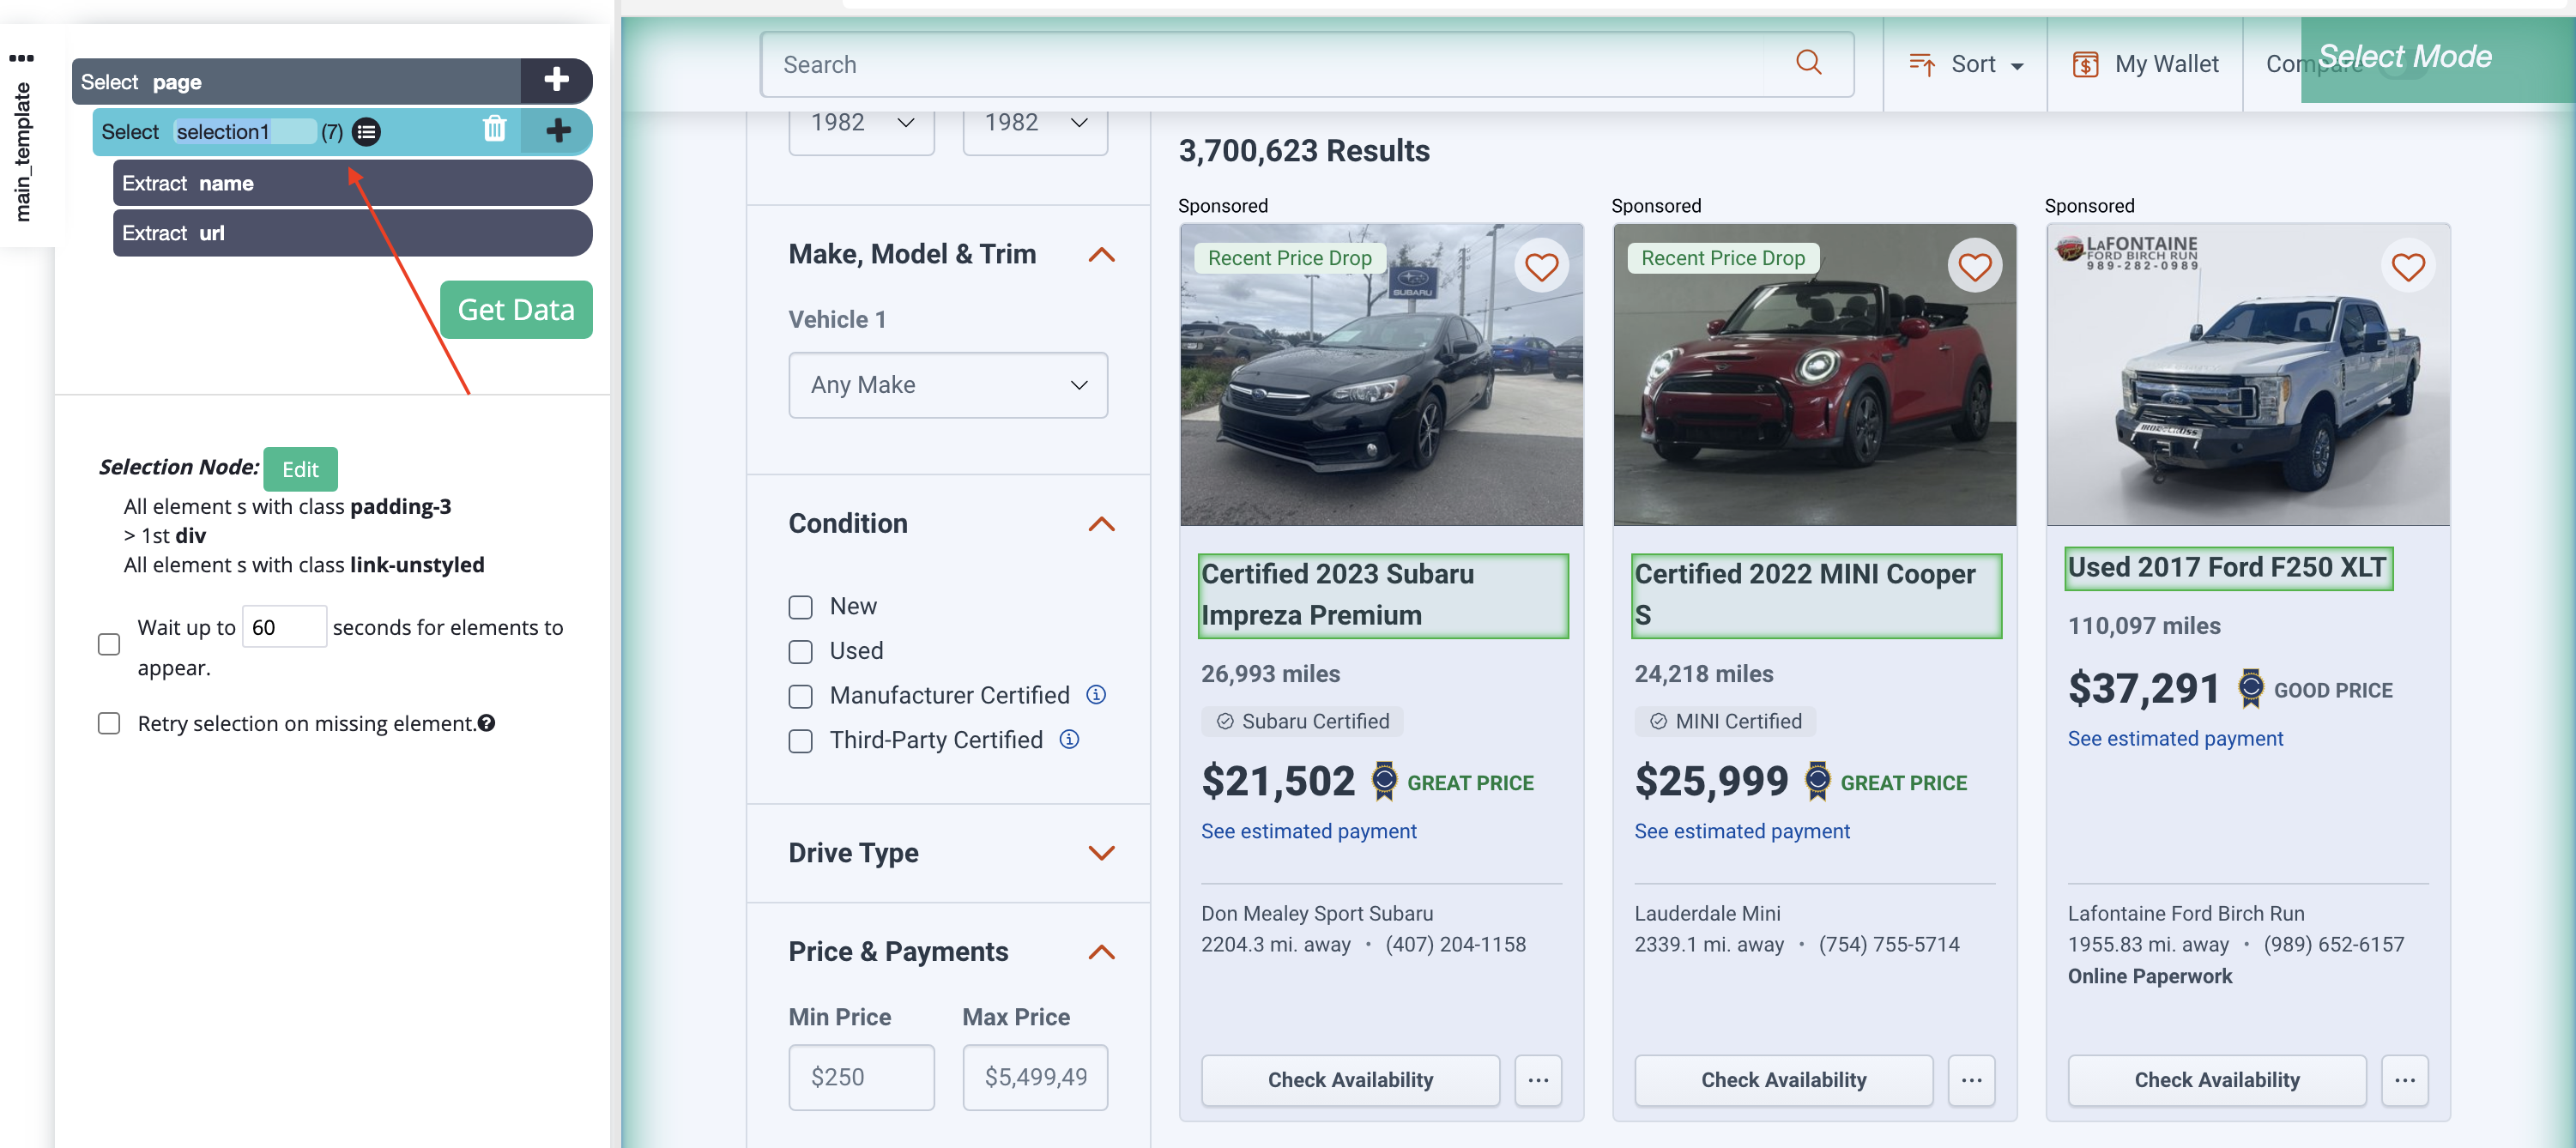Favorite the MINI Cooper with the heart

[1974, 267]
